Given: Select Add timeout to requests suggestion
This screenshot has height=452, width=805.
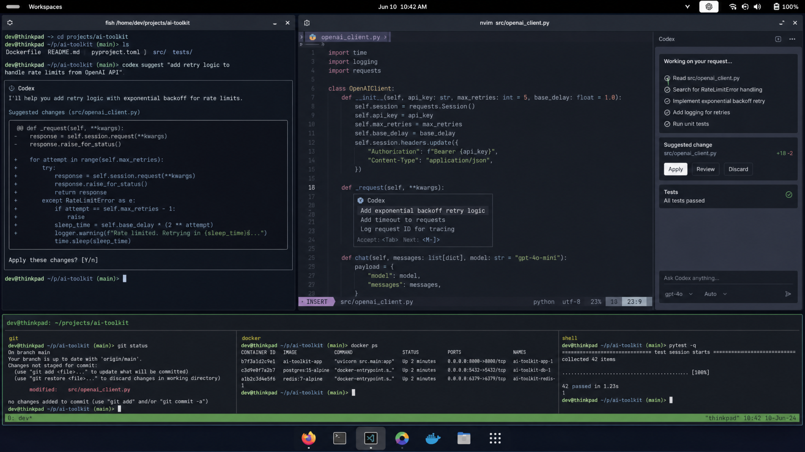Looking at the screenshot, I should point(402,220).
